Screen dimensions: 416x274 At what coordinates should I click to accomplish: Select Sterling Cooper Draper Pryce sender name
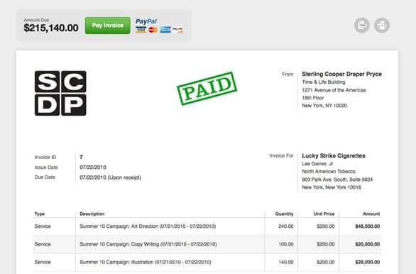point(341,74)
